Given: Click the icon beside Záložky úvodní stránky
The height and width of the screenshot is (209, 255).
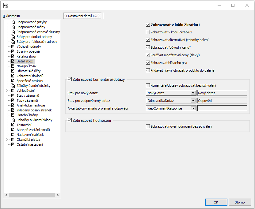Looking at the screenshot, I should coord(13,86).
